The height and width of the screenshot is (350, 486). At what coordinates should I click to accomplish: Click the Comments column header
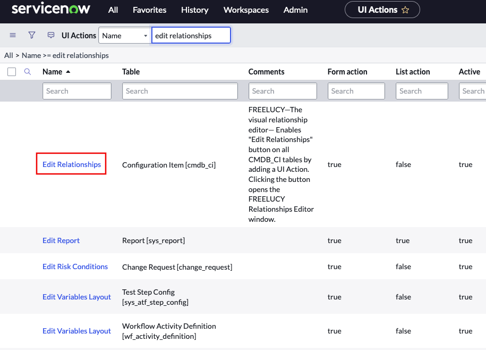click(266, 72)
